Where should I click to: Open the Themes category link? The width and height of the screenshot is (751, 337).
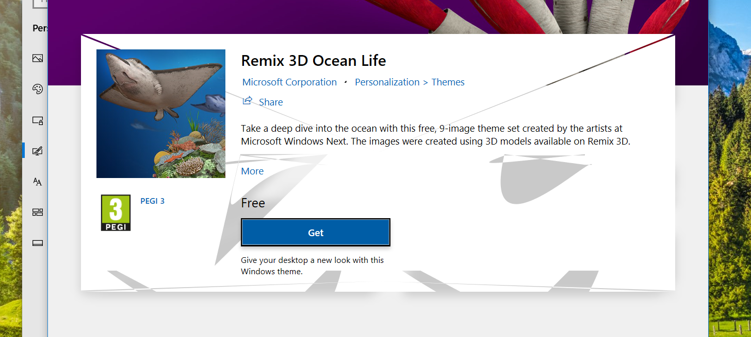(448, 82)
